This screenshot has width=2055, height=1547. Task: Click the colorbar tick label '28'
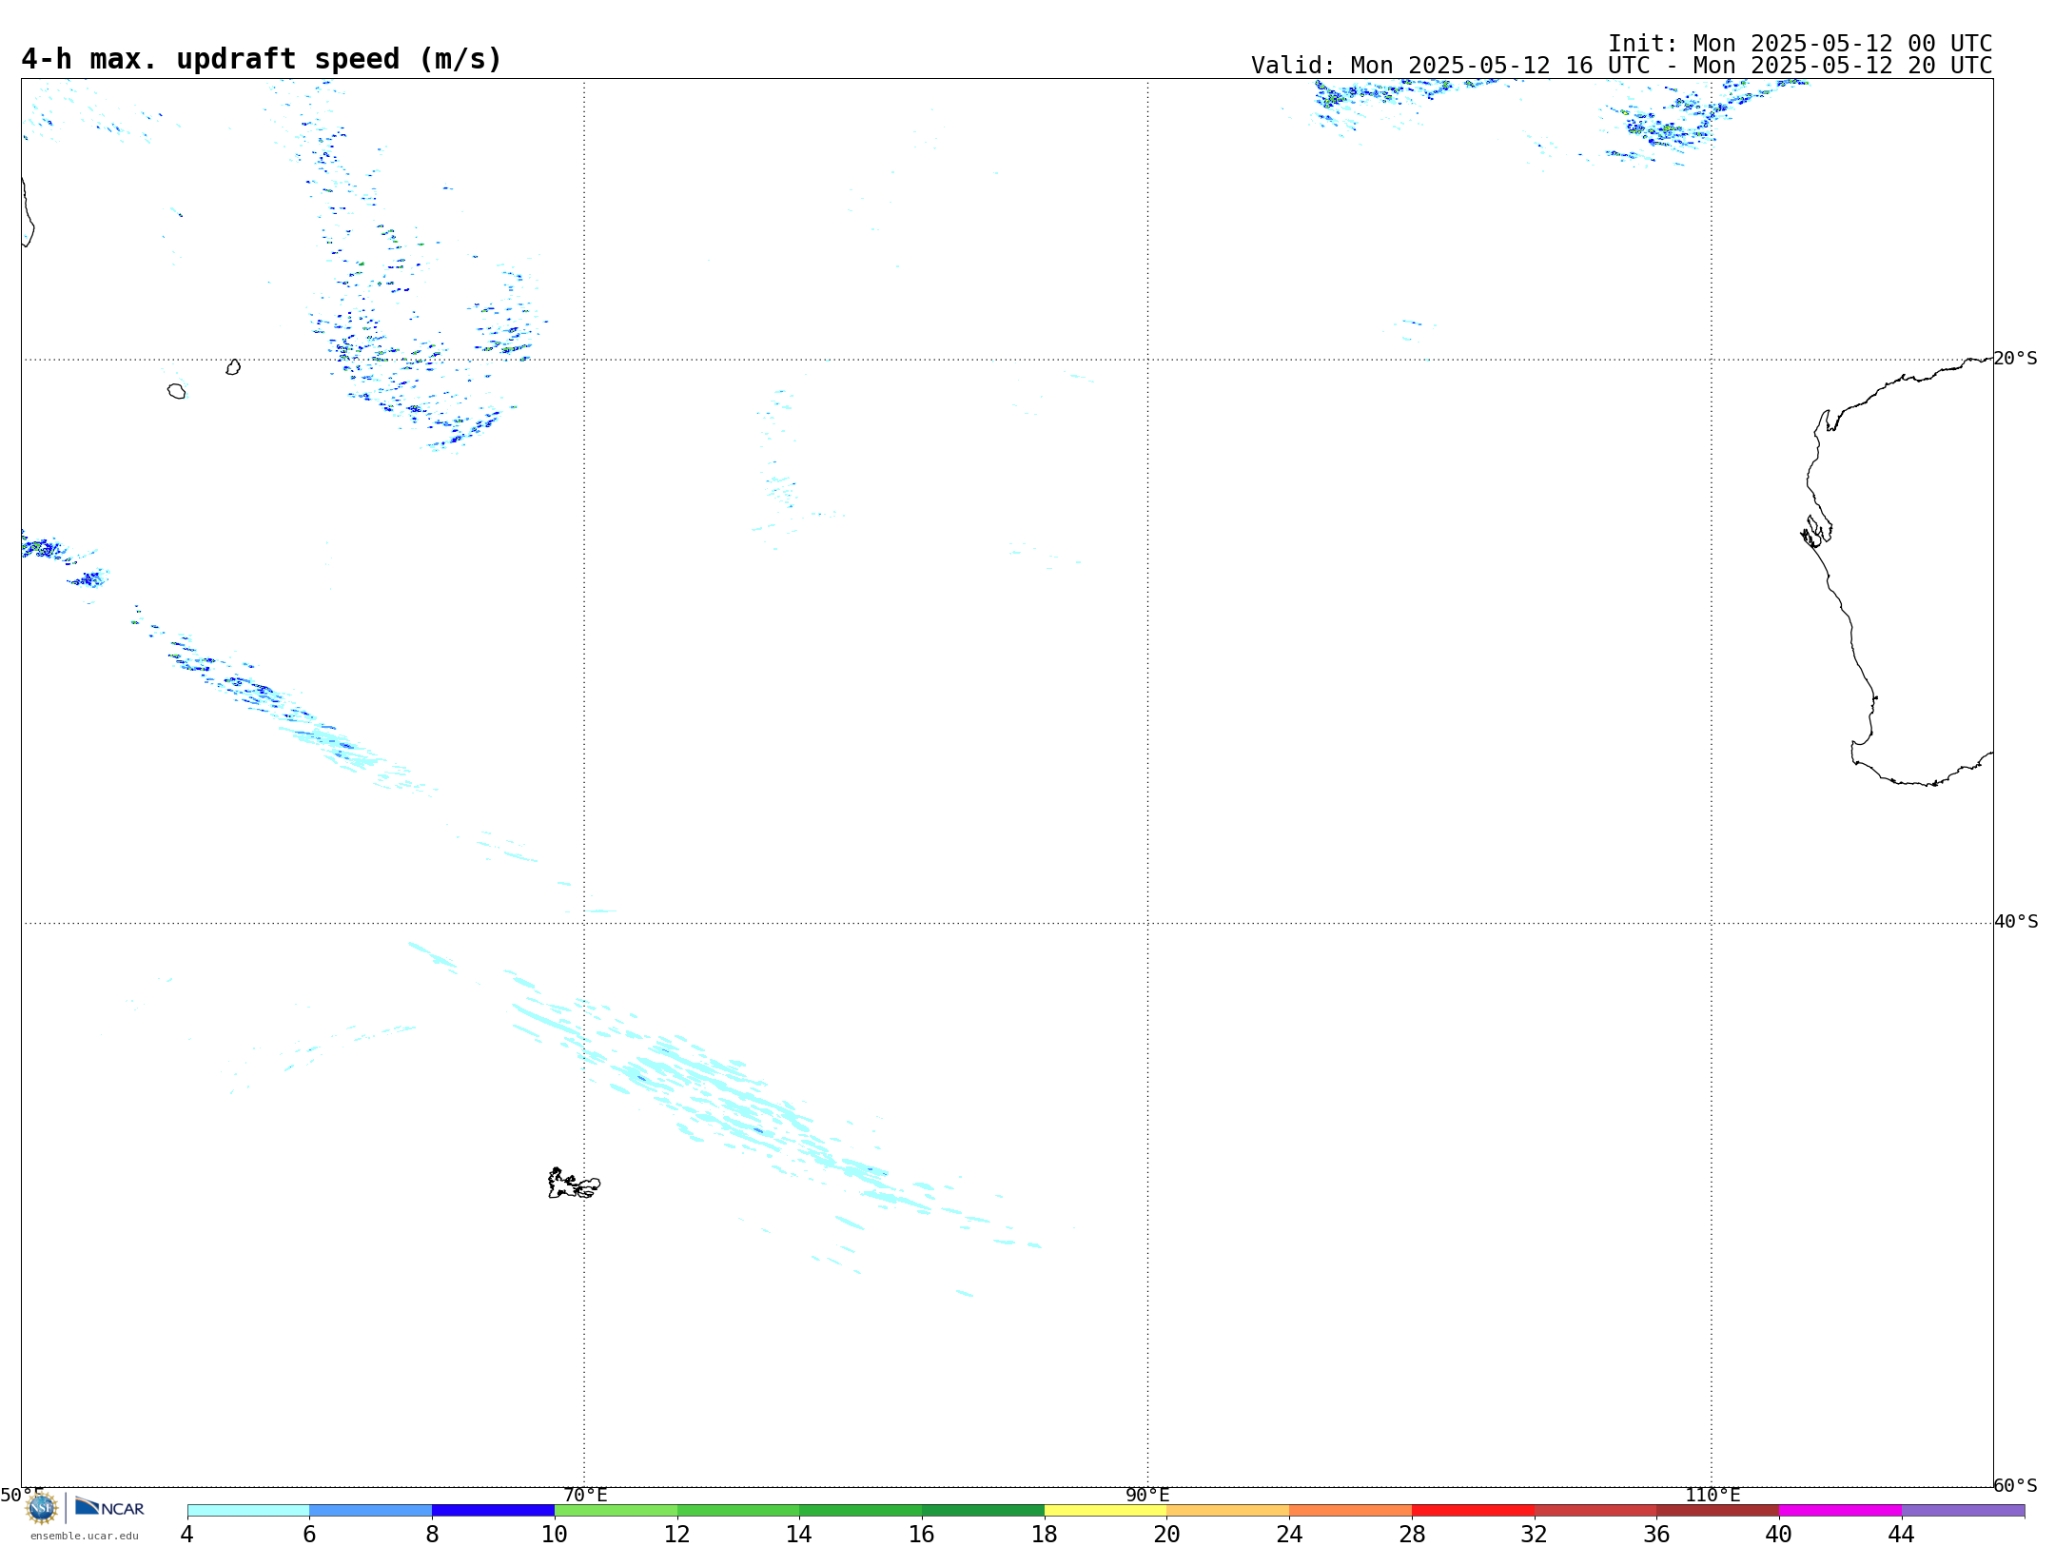(1412, 1535)
